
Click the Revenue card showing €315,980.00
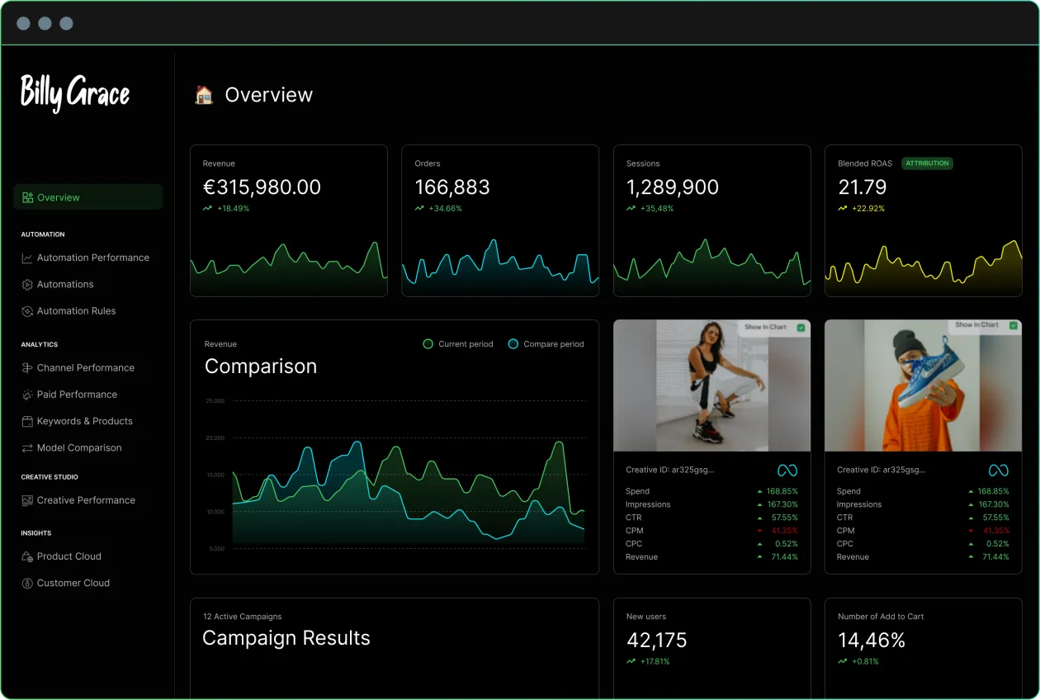pos(288,220)
